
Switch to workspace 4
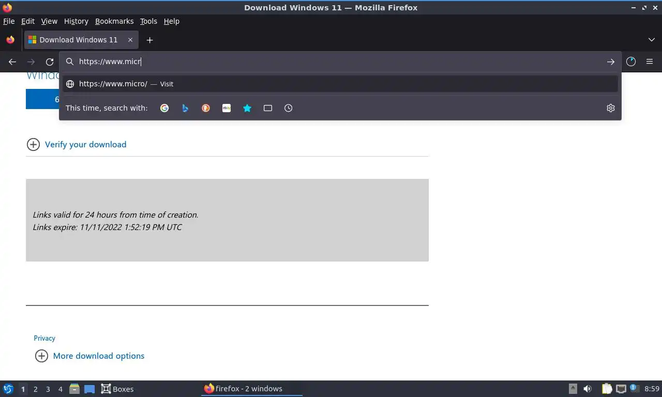tap(60, 389)
